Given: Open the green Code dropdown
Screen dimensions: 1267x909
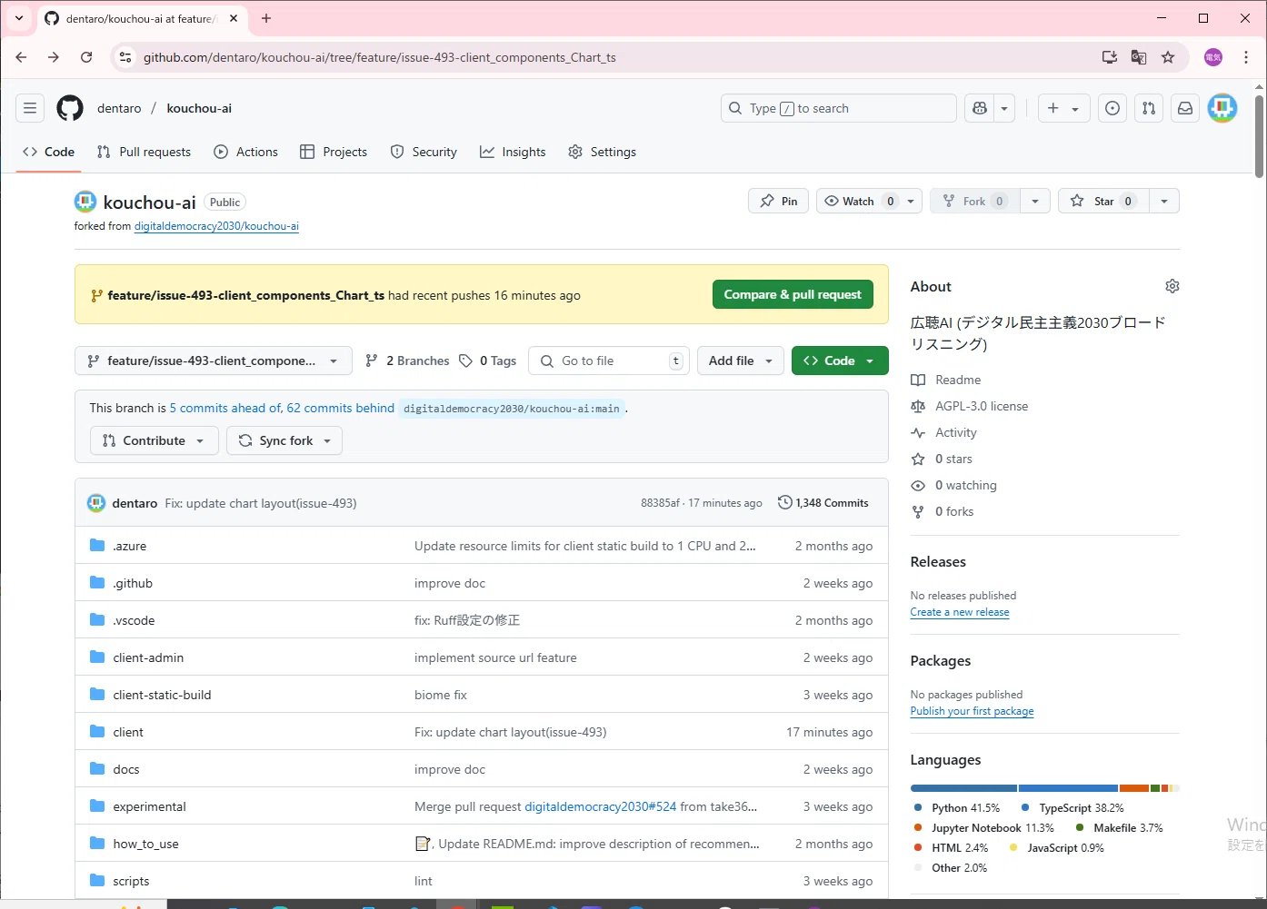Looking at the screenshot, I should [840, 361].
